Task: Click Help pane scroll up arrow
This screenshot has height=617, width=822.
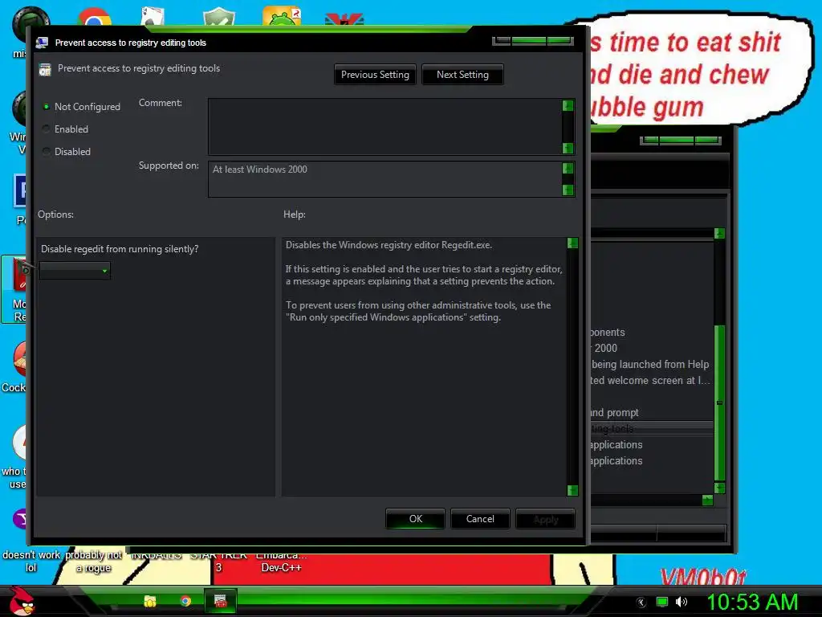Action: pos(572,243)
